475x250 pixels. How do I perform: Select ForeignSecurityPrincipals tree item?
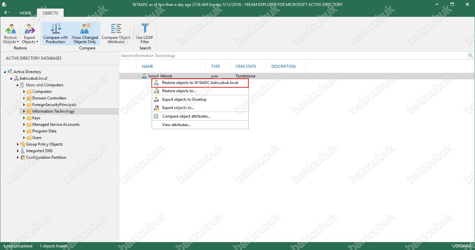[54, 105]
